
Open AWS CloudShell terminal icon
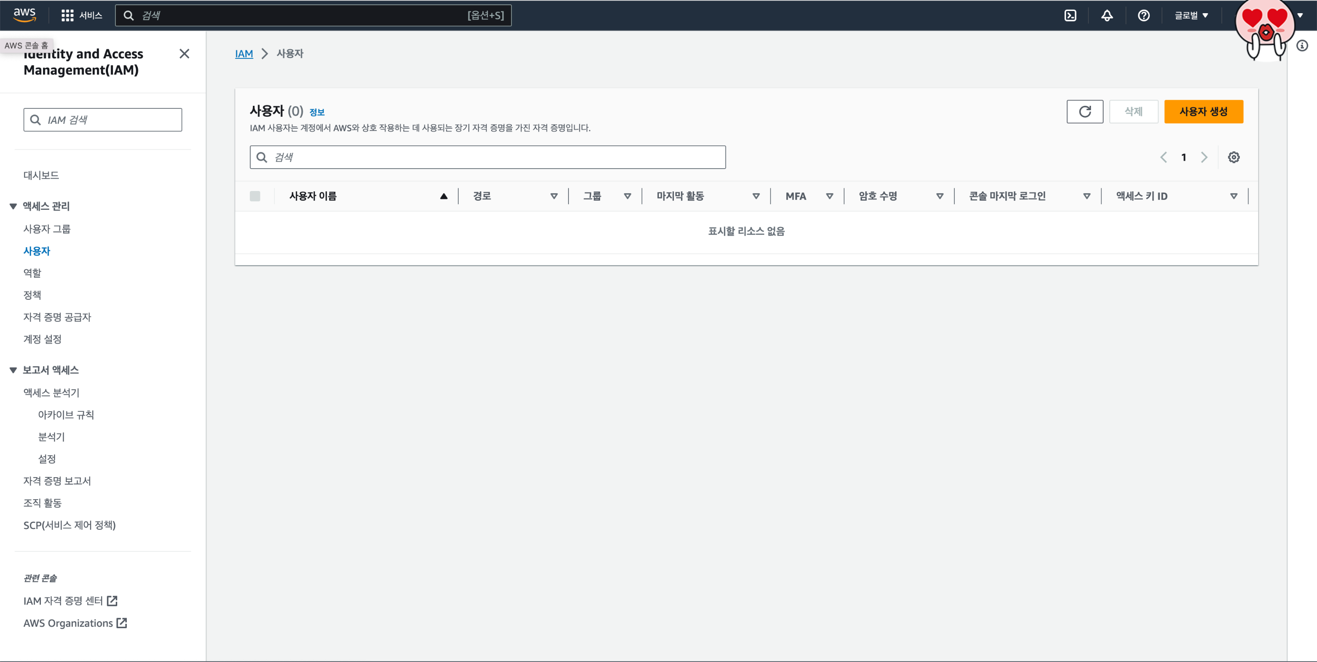pos(1070,15)
